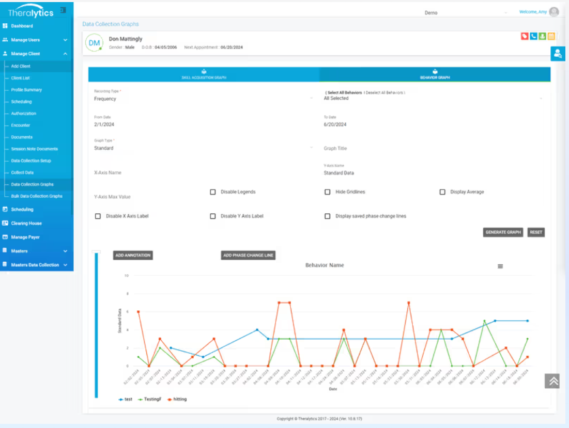This screenshot has width=569, height=428.
Task: Open Bulk Data Collection Graphs in sidebar
Action: 37,196
